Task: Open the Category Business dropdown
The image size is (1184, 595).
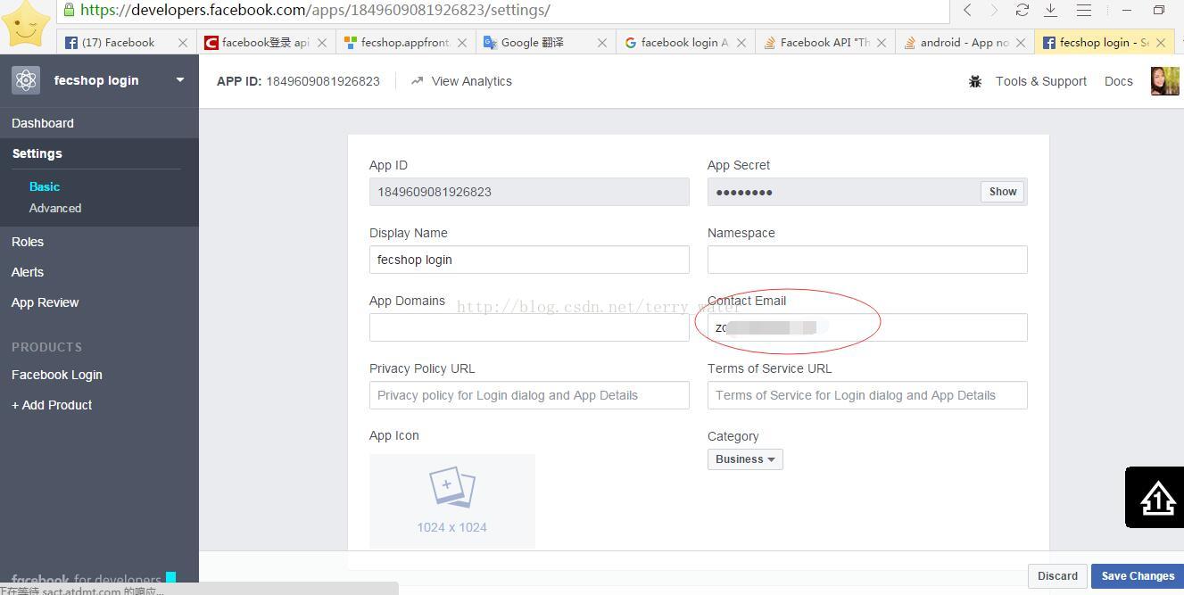Action: [x=745, y=459]
